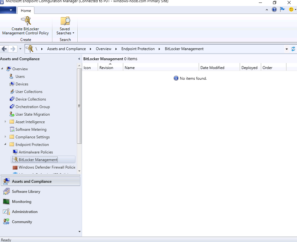The image size is (297, 242).
Task: Expand the Asset Intelligence tree node
Action: [5, 122]
